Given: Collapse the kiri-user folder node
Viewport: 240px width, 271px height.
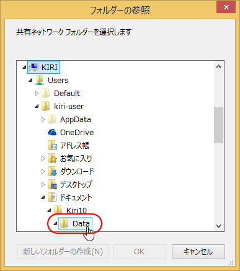Looking at the screenshot, I should click(37, 106).
